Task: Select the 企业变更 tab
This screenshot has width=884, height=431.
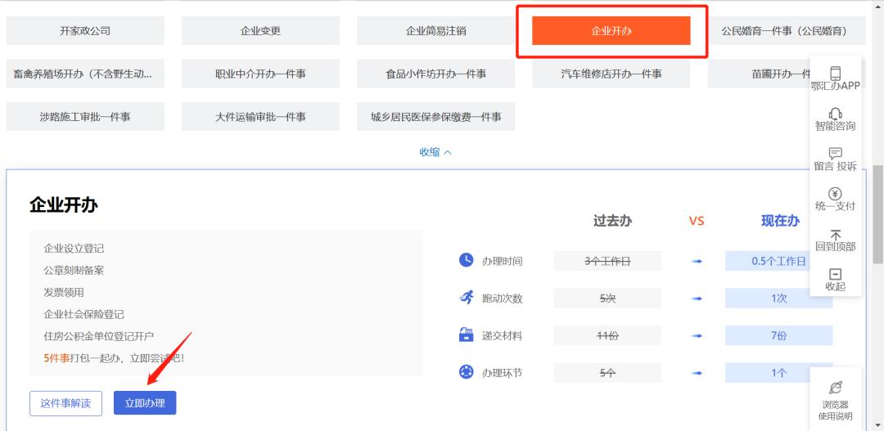Action: pos(260,31)
